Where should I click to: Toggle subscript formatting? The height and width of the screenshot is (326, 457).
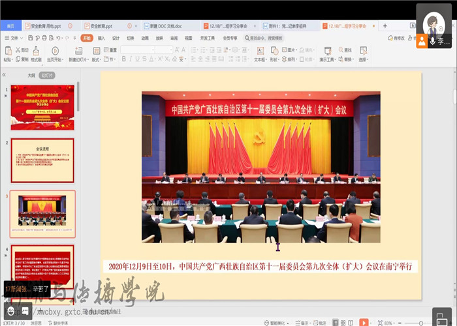pos(167,59)
